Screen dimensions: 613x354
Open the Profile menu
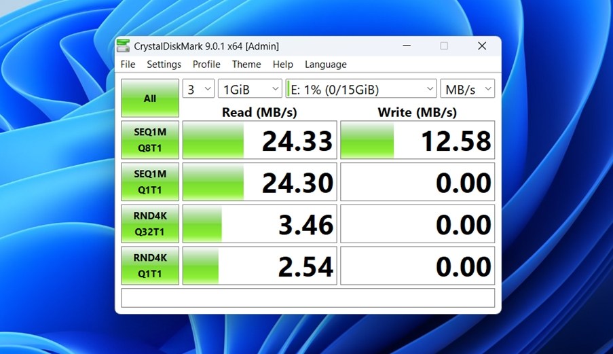click(x=206, y=65)
